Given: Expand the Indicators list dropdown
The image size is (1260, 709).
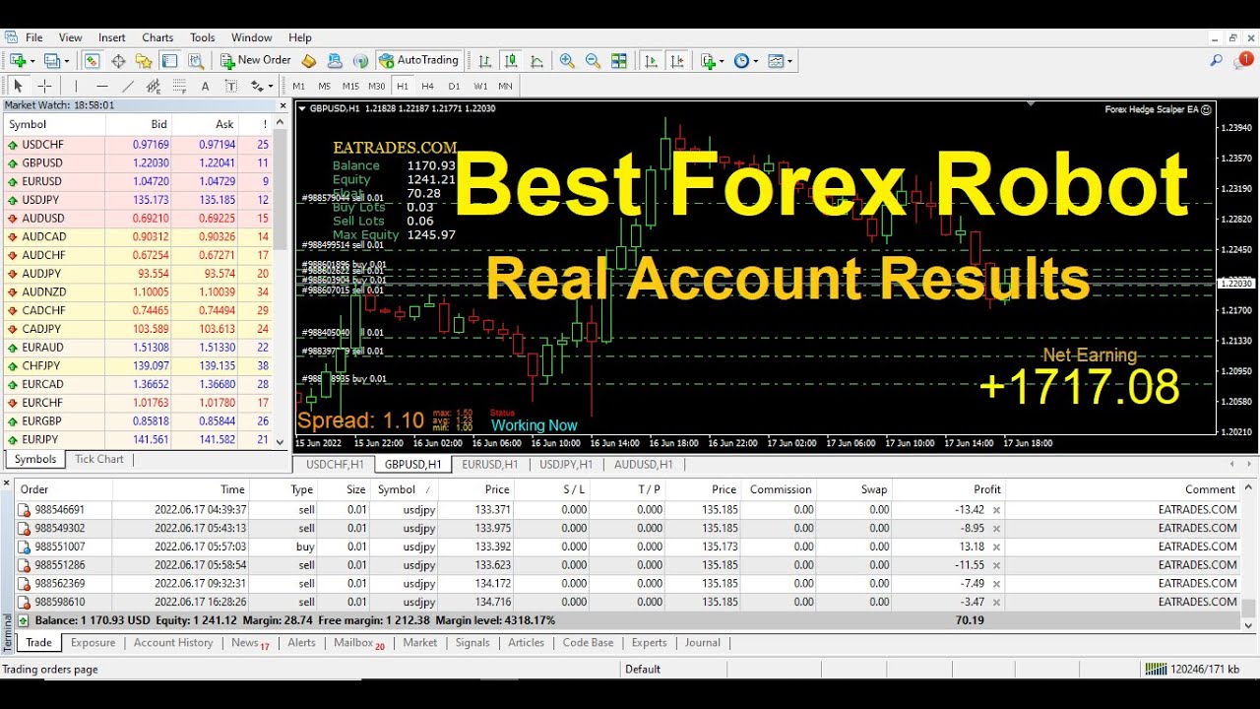Looking at the screenshot, I should point(722,61).
